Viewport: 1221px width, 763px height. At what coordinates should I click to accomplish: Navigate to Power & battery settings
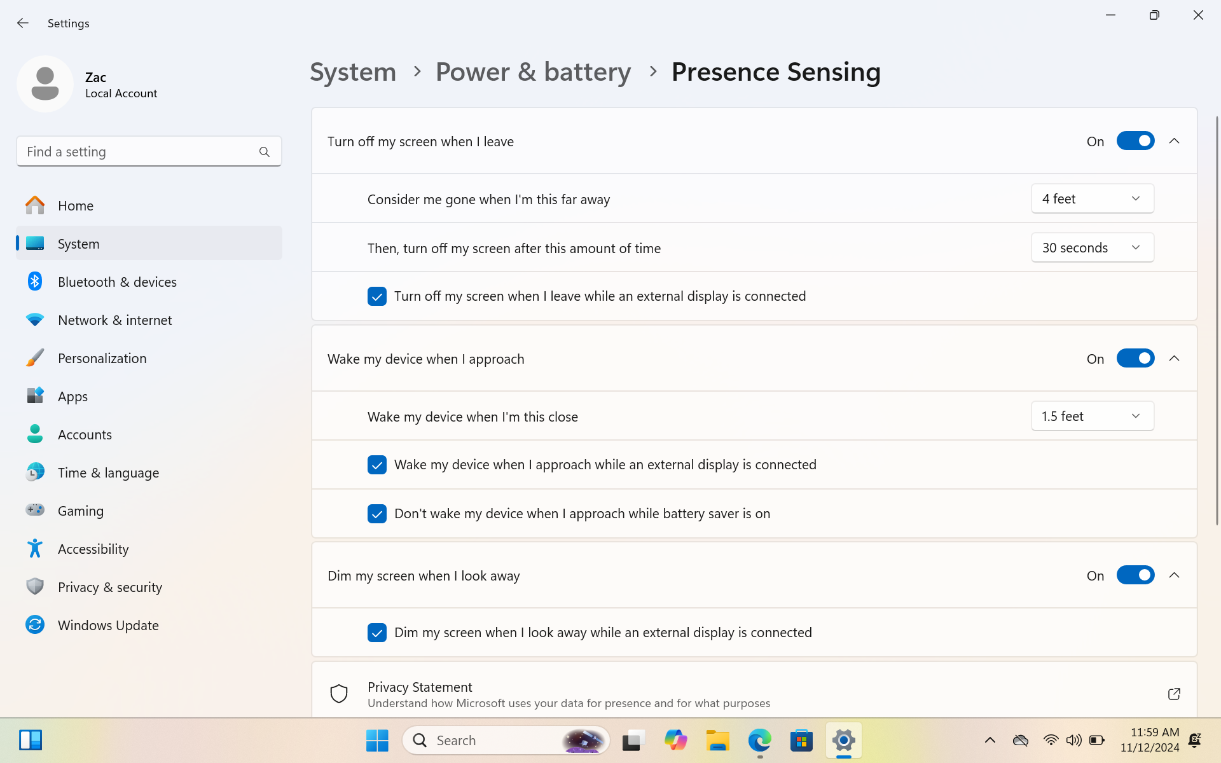[533, 71]
